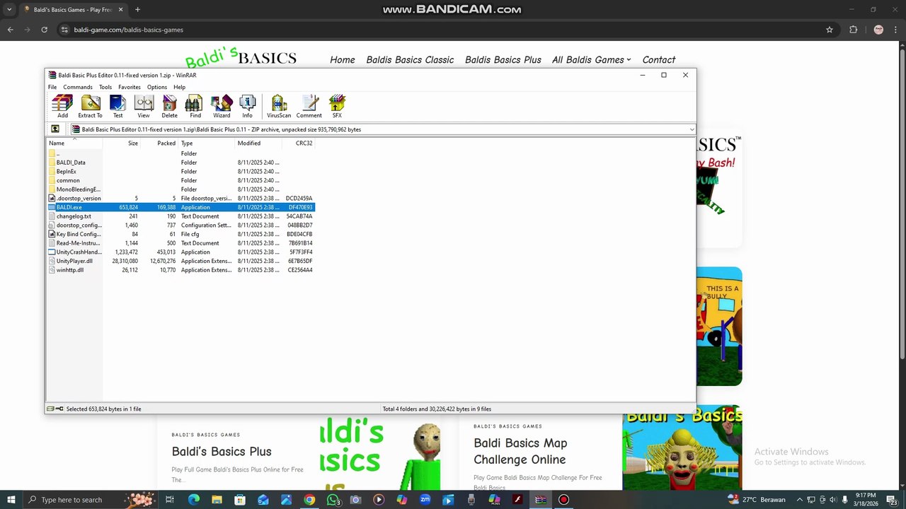Click the Chrome address bar URL

[129, 30]
